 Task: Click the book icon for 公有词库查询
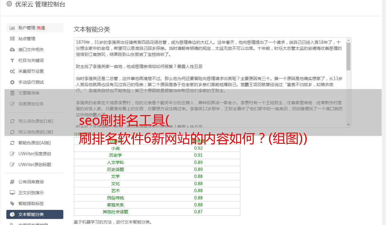point(12,182)
